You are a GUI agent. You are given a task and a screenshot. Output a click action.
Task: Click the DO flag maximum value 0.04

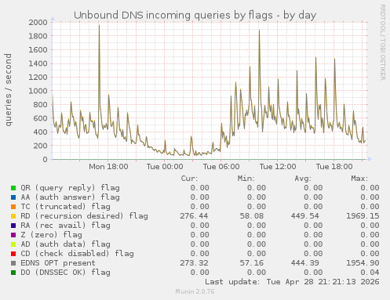point(370,273)
